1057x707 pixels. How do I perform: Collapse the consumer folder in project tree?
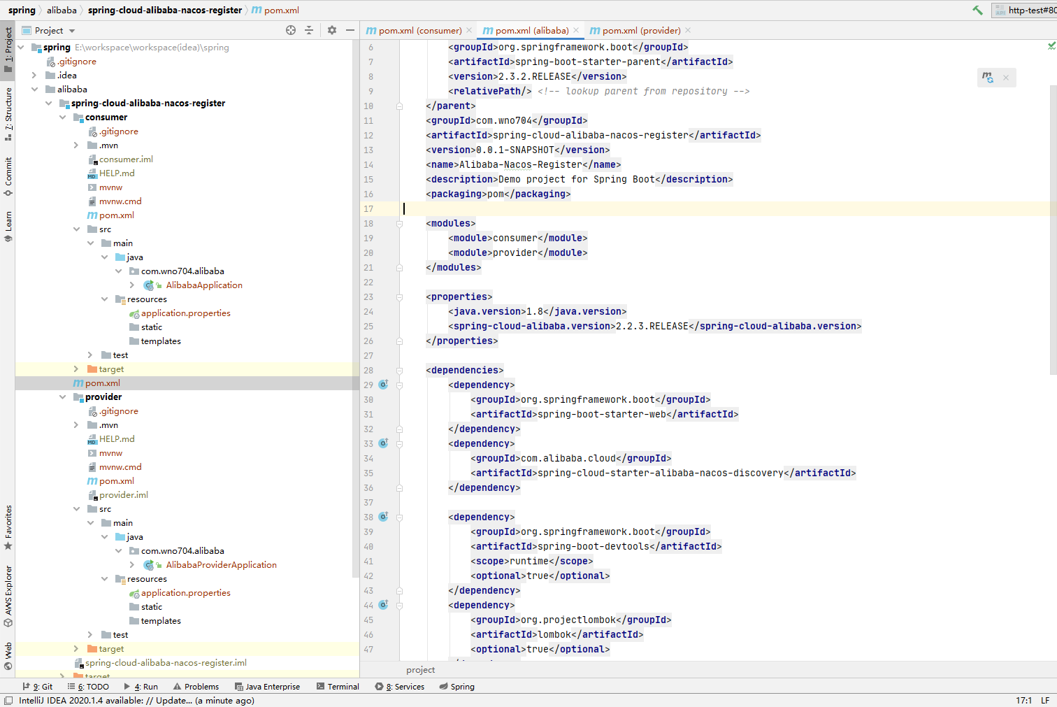coord(63,117)
